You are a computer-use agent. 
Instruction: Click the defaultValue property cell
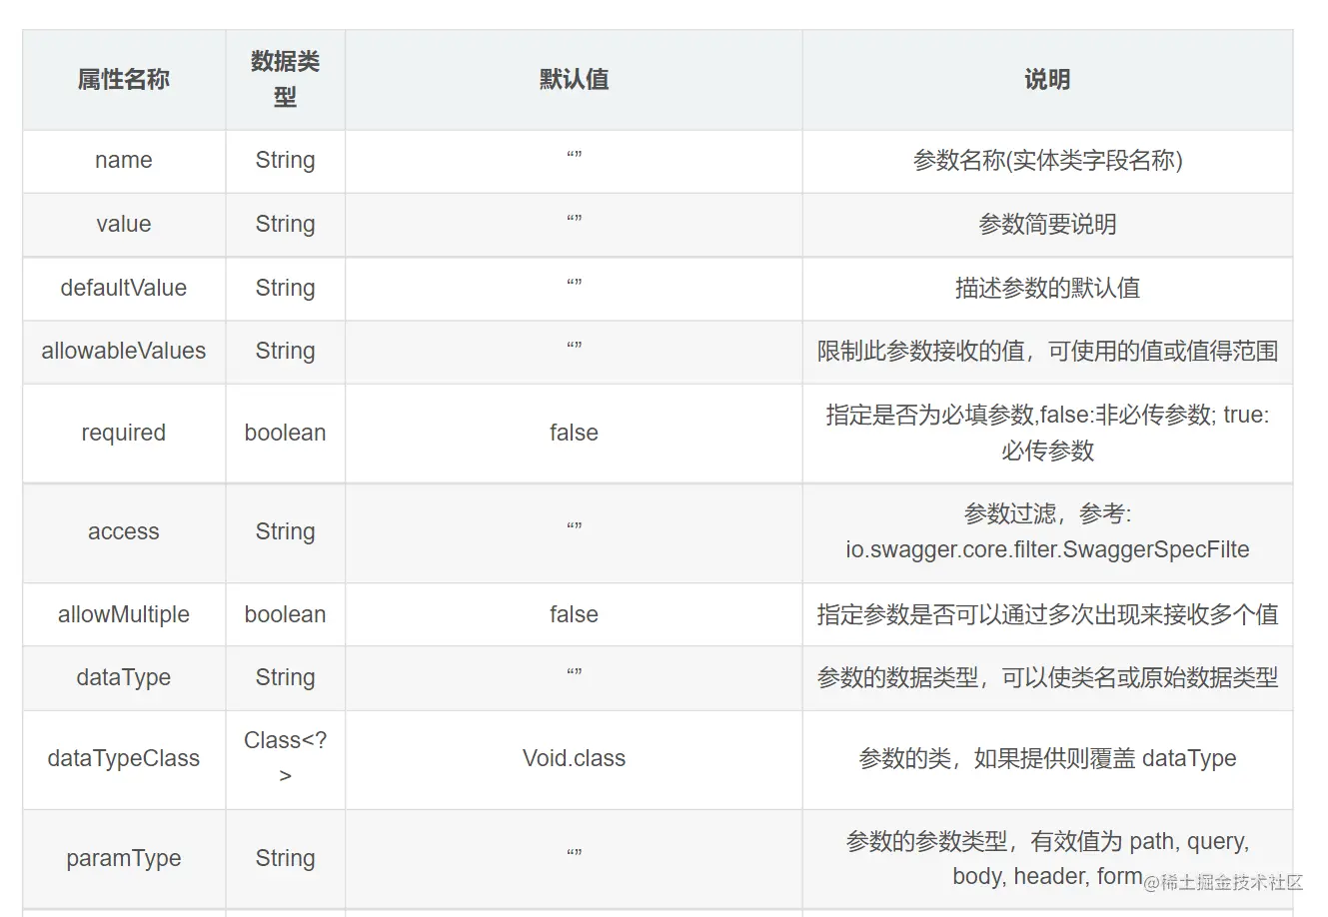pyautogui.click(x=124, y=289)
